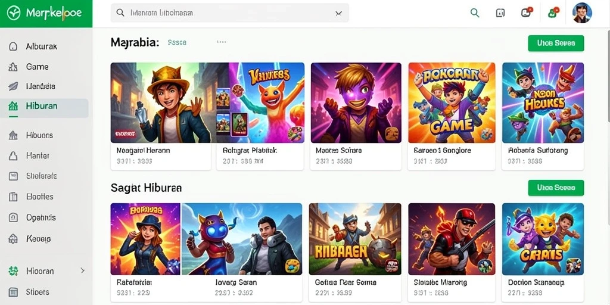Screen dimensions: 610x305
Task: Switch to the Sssea tab beside Majrabia
Action: tap(177, 42)
